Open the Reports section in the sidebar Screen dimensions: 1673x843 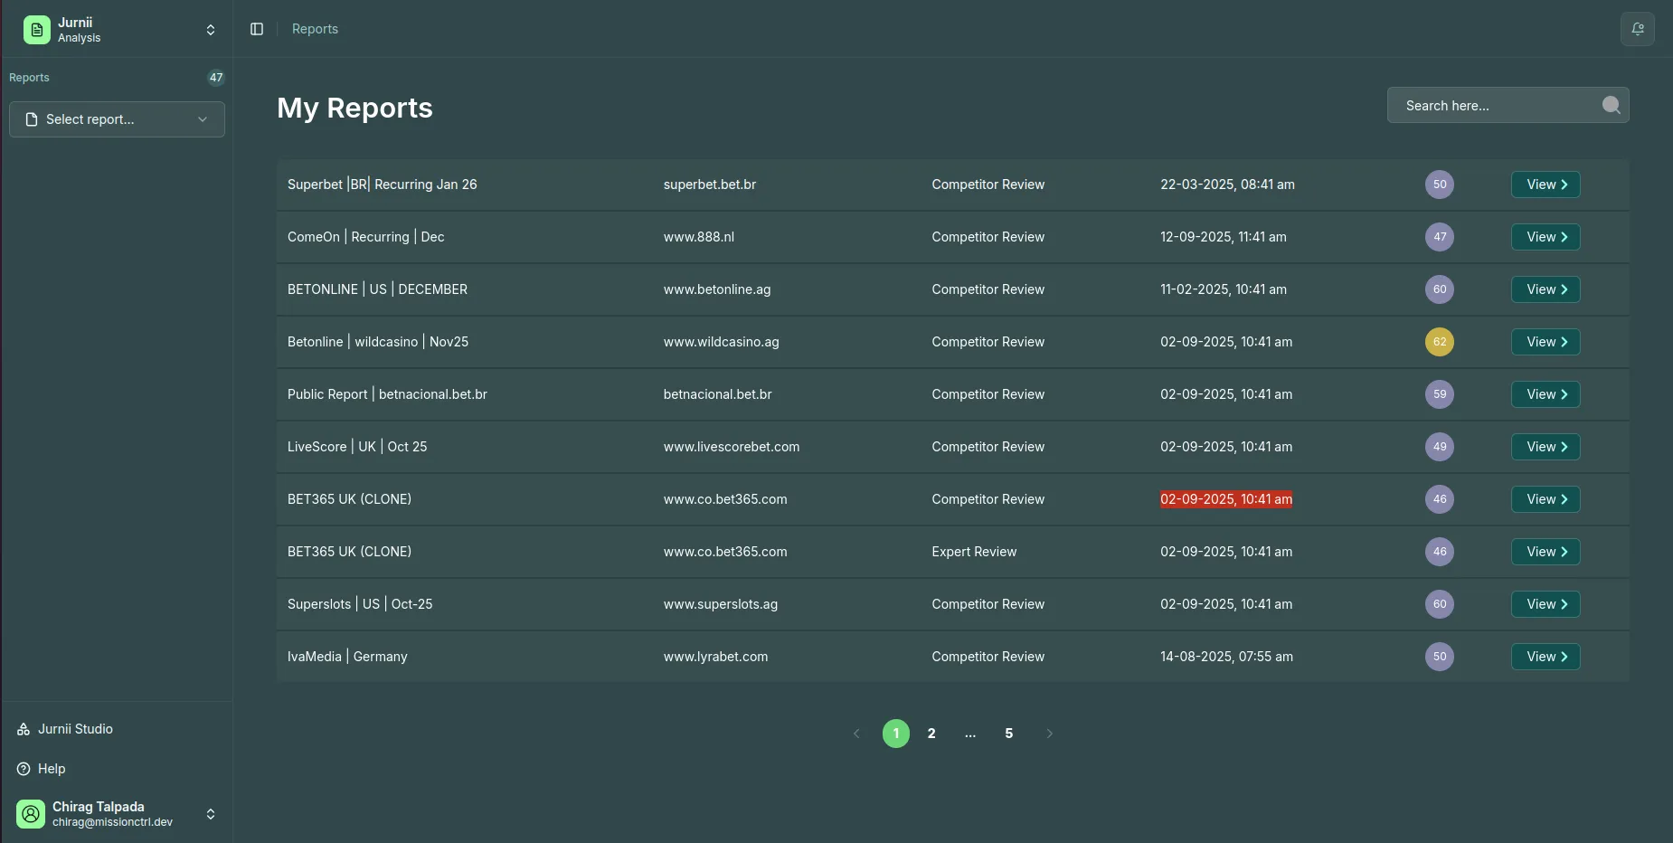point(28,77)
